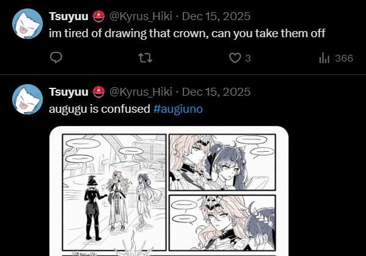Open Tsuyuu avatar on second tweet
The image size is (366, 256).
(x=27, y=99)
